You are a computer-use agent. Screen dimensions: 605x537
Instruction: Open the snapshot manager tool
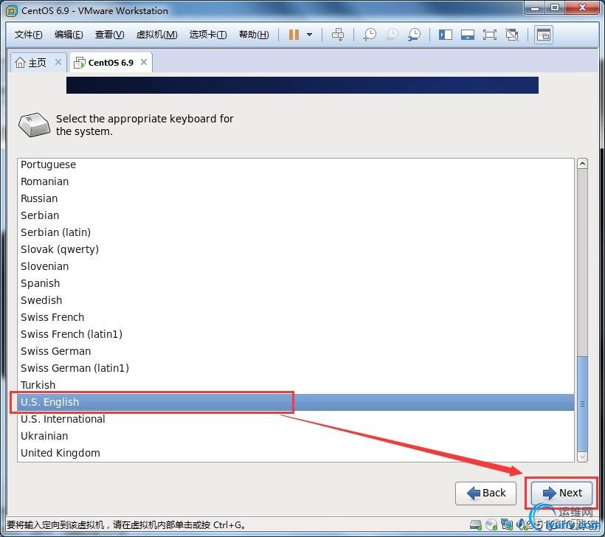click(x=414, y=35)
